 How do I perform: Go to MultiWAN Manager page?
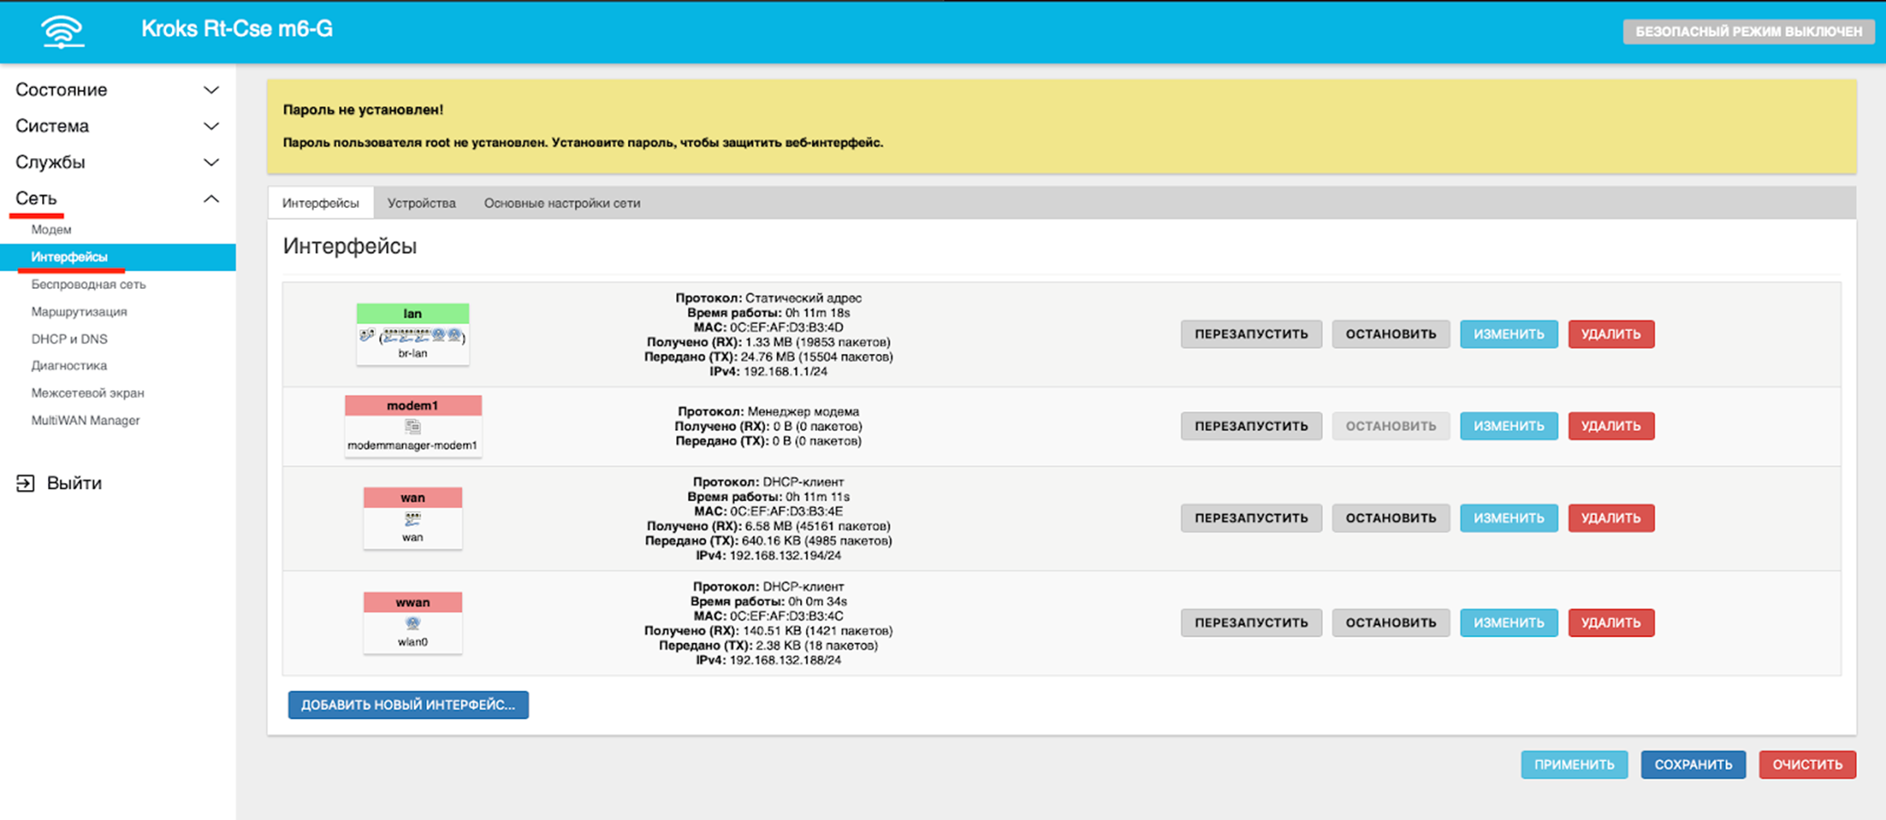tap(85, 420)
